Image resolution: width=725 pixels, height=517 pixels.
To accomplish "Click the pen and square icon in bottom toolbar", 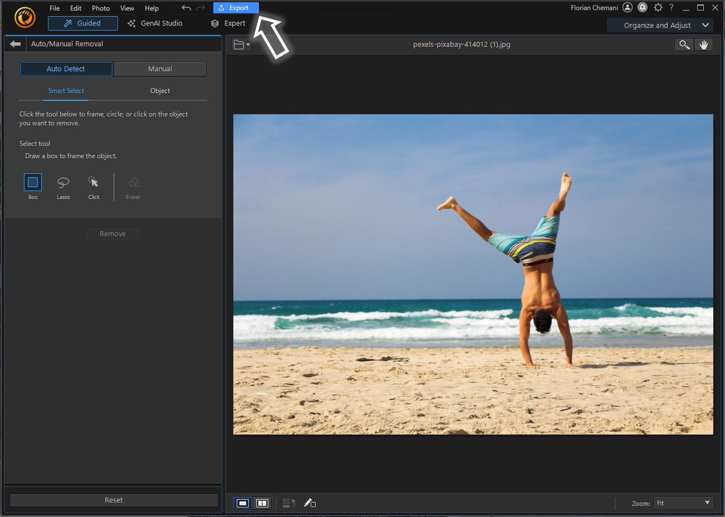I will [310, 503].
